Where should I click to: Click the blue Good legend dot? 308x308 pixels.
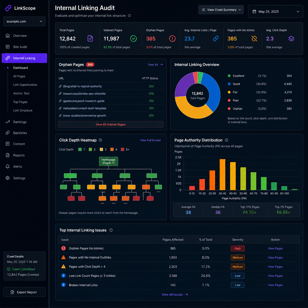(229, 84)
